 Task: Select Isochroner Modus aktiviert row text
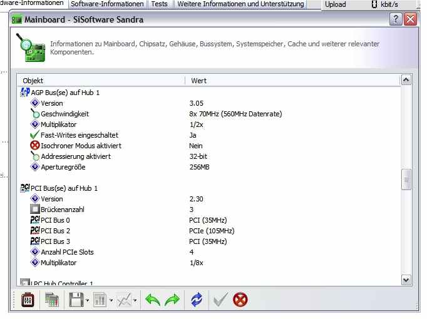point(81,146)
